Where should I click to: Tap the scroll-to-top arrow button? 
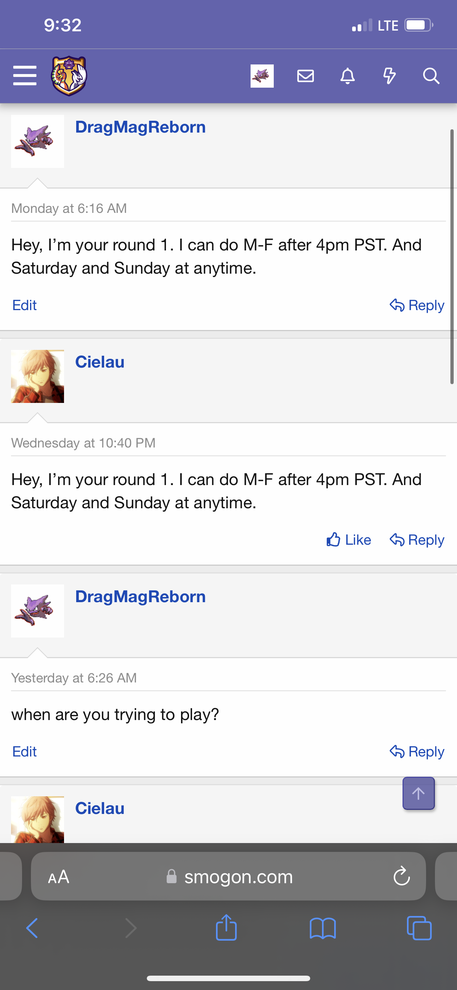click(419, 793)
